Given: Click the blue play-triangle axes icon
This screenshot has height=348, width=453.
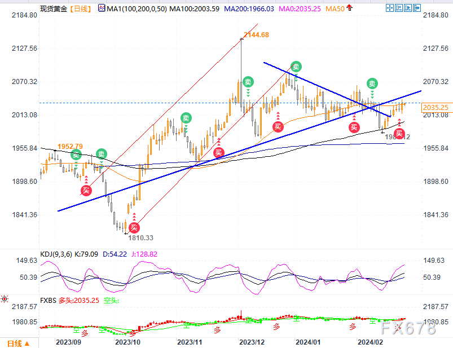Looking at the screenshot, I should click(x=408, y=8).
